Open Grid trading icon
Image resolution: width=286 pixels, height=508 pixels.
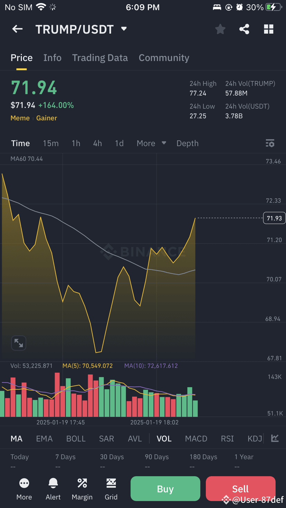pos(111,489)
